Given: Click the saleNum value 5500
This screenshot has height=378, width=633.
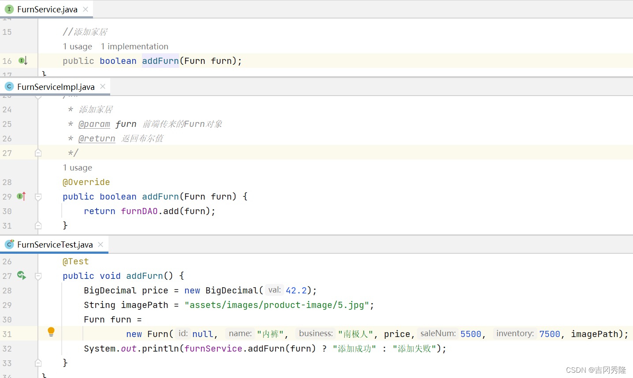Looking at the screenshot, I should 471,334.
